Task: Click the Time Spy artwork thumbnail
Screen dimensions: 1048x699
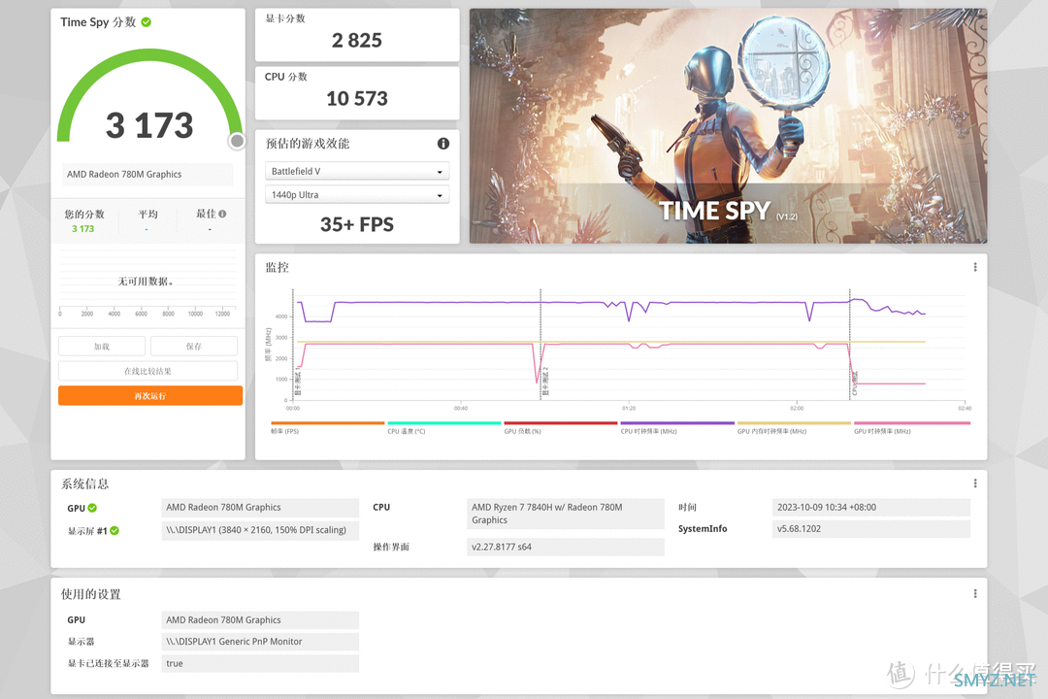Action: 728,126
